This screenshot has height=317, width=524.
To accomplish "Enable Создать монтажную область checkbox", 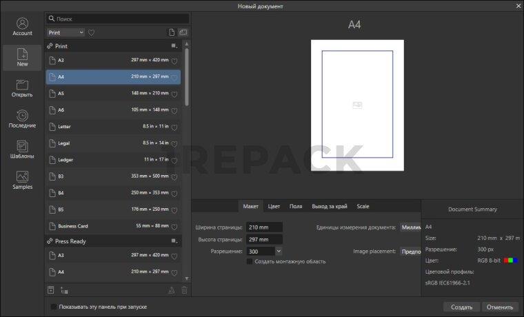I will point(250,262).
